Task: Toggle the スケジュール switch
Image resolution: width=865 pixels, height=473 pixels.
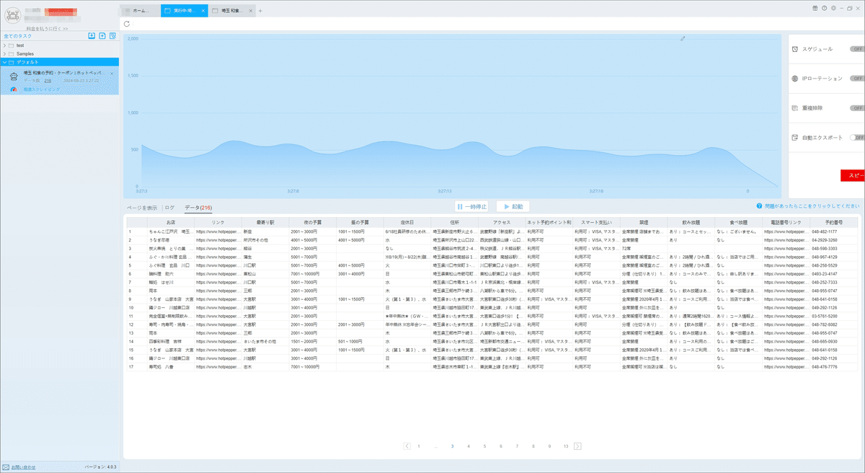Action: pyautogui.click(x=857, y=49)
